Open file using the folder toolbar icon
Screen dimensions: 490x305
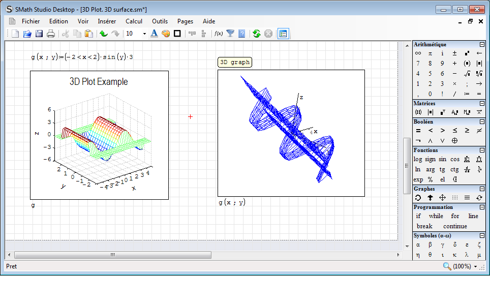[27, 34]
